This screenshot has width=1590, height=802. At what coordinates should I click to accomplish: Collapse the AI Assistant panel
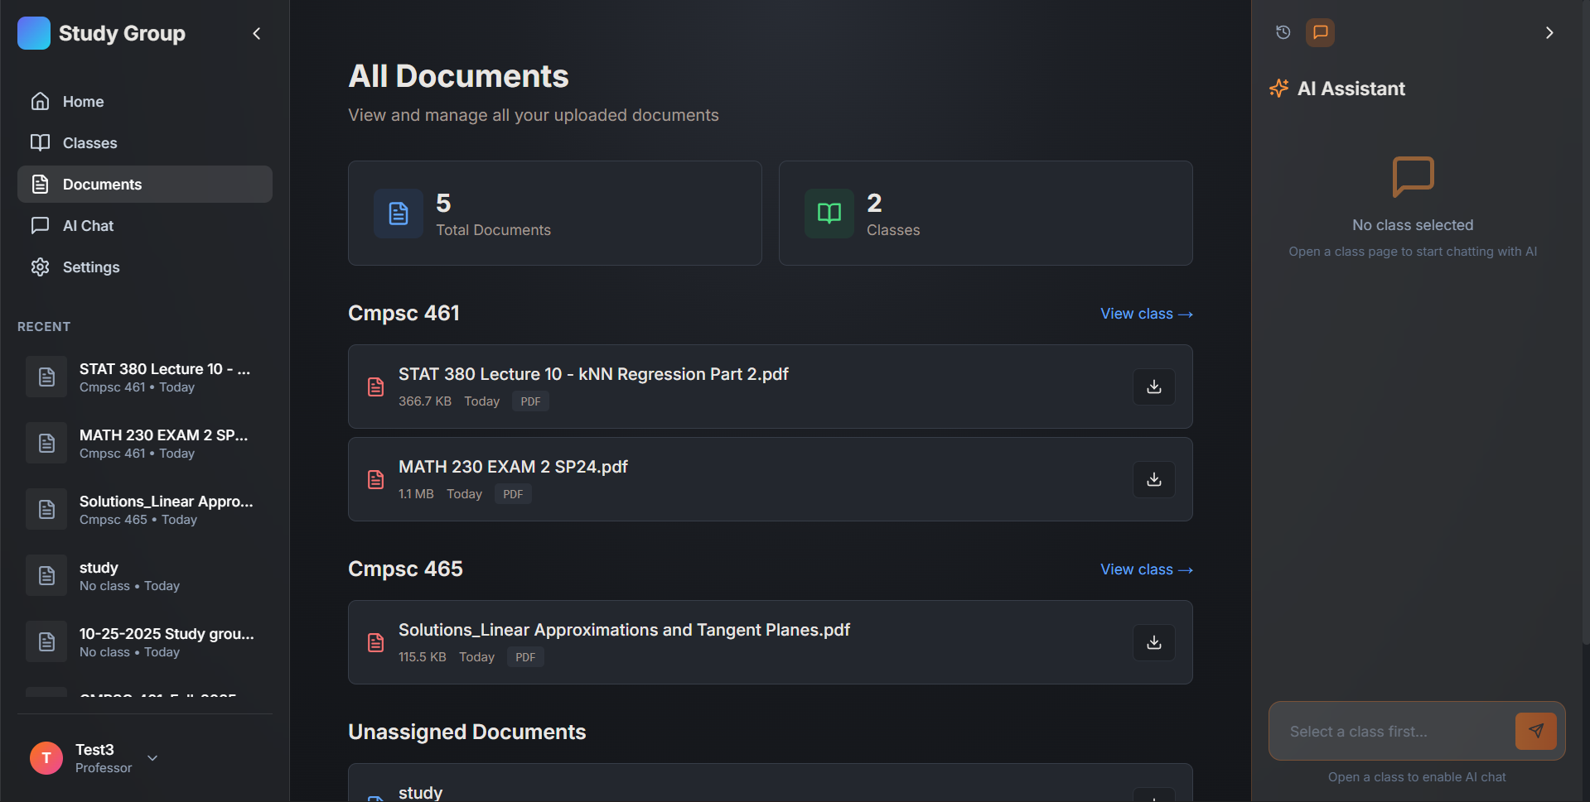(1549, 32)
